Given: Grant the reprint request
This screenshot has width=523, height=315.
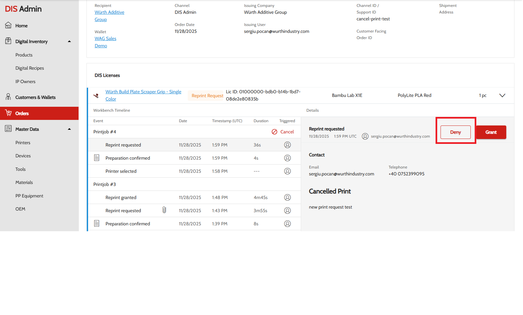Looking at the screenshot, I should click(x=491, y=132).
